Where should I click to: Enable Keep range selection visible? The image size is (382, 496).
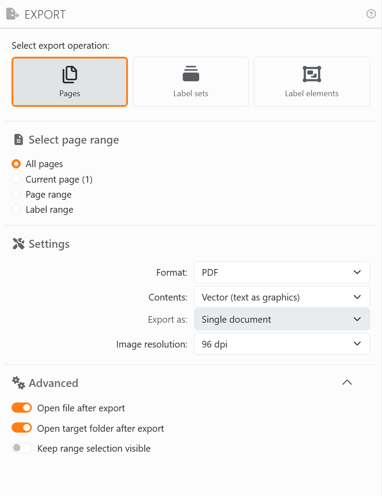(x=22, y=448)
